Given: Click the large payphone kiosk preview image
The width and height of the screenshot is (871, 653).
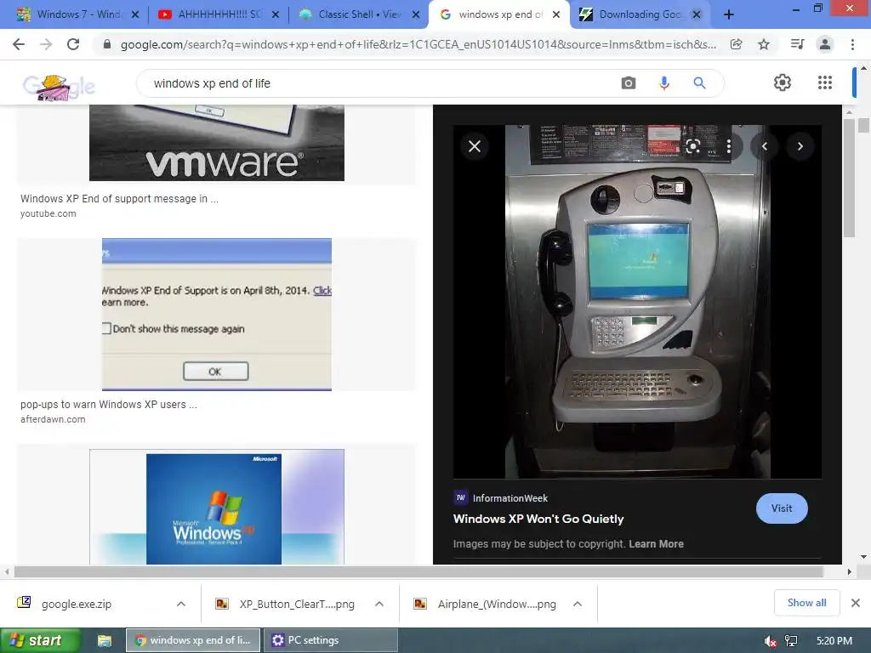Looking at the screenshot, I should click(x=637, y=302).
